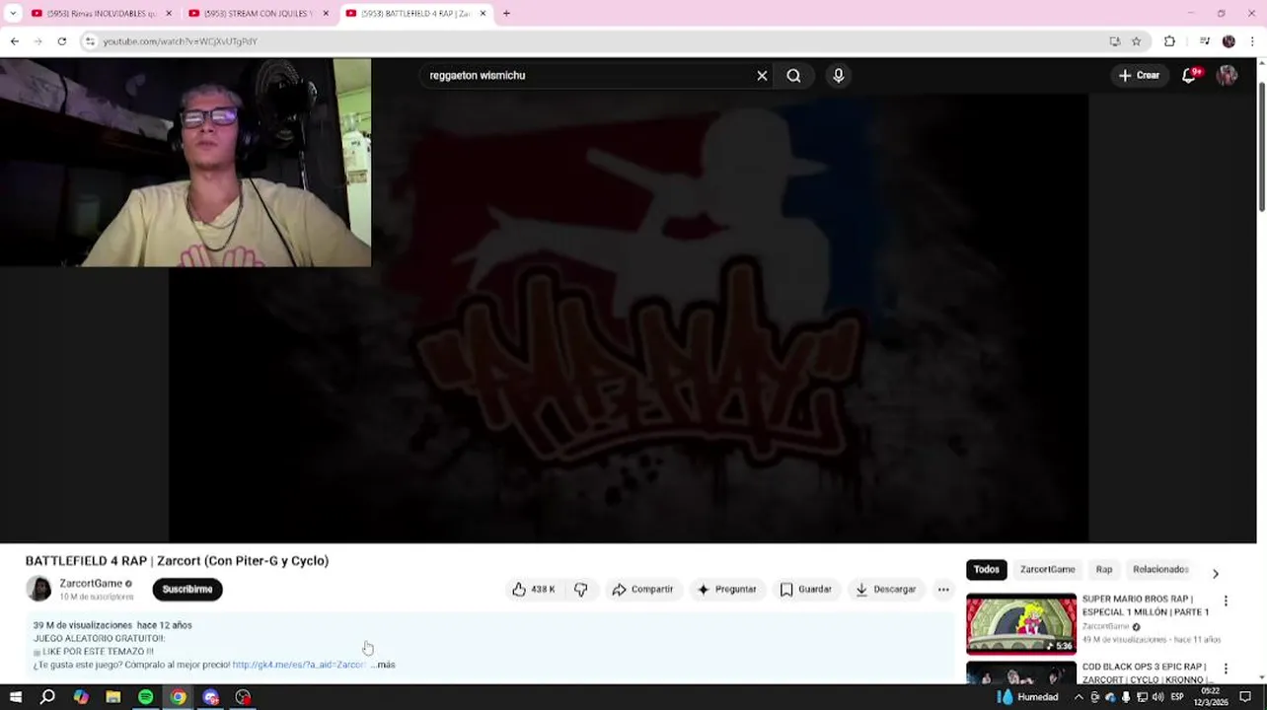
Task: Open the Super Mario Bros Rap thumbnail
Action: [1021, 623]
